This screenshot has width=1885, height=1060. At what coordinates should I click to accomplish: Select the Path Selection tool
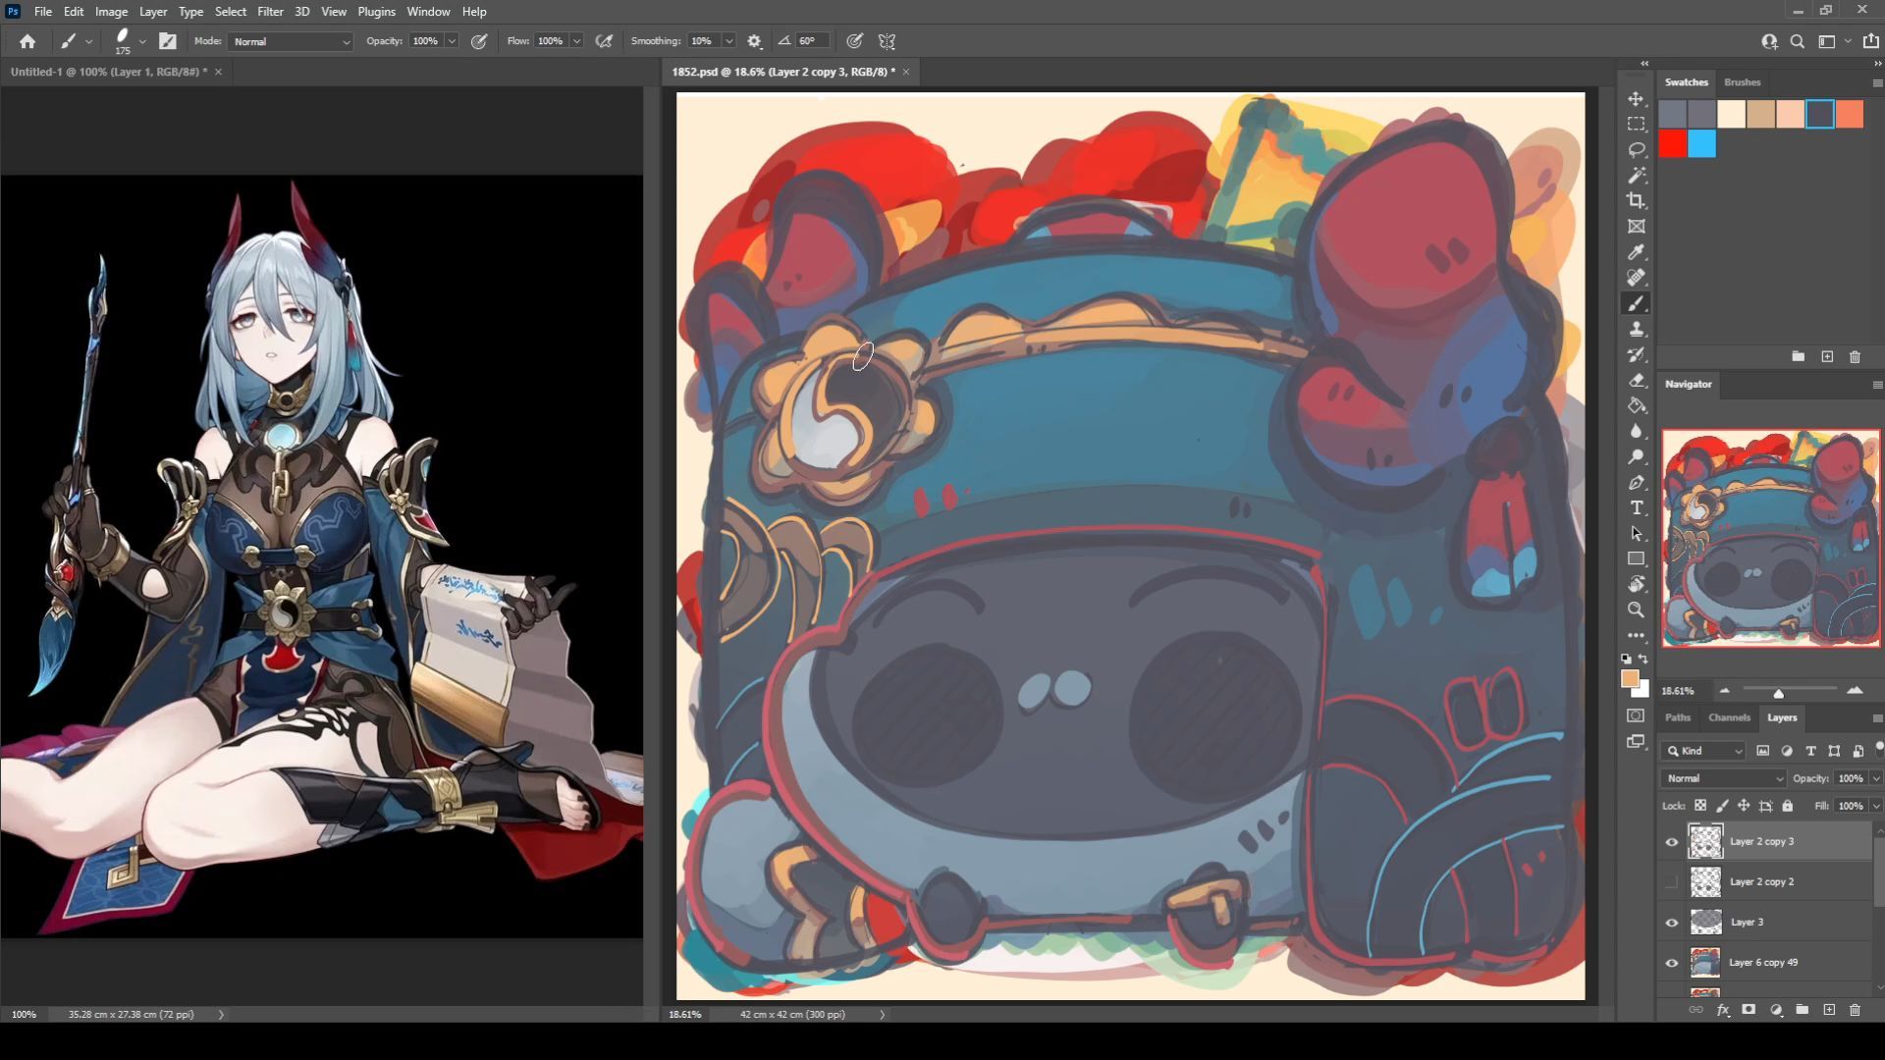(x=1636, y=533)
